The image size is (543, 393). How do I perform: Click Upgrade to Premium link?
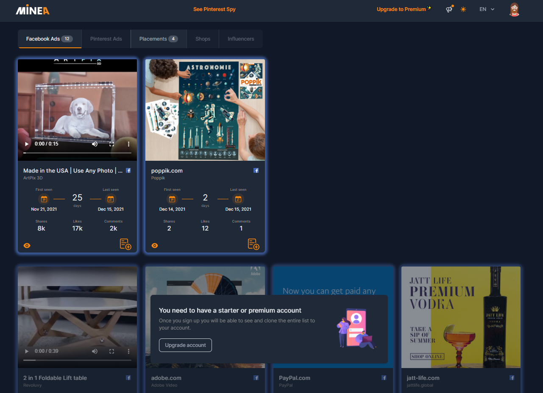[x=404, y=9]
